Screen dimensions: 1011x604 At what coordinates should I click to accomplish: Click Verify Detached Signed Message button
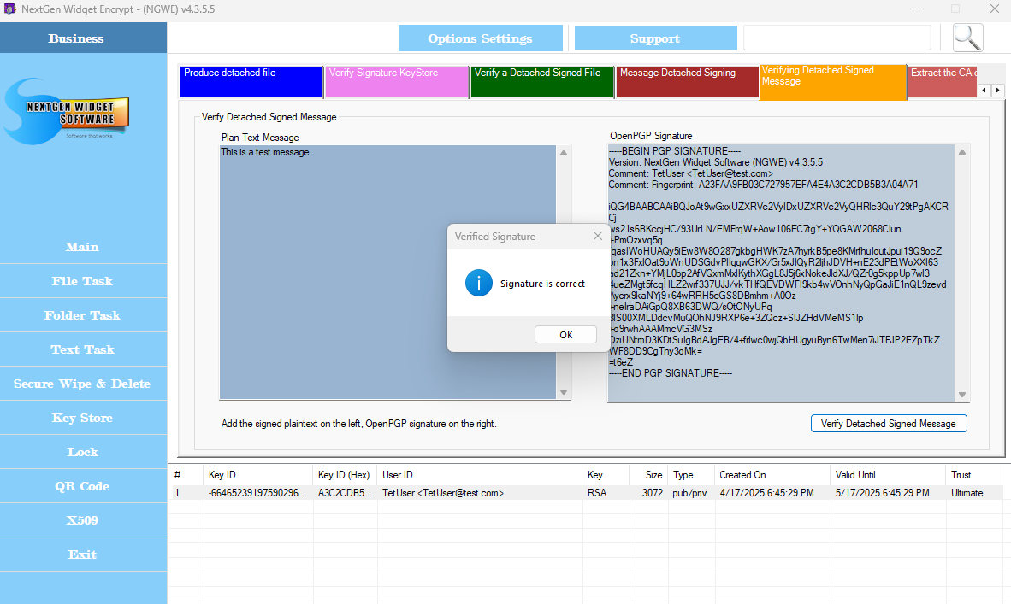click(x=888, y=424)
